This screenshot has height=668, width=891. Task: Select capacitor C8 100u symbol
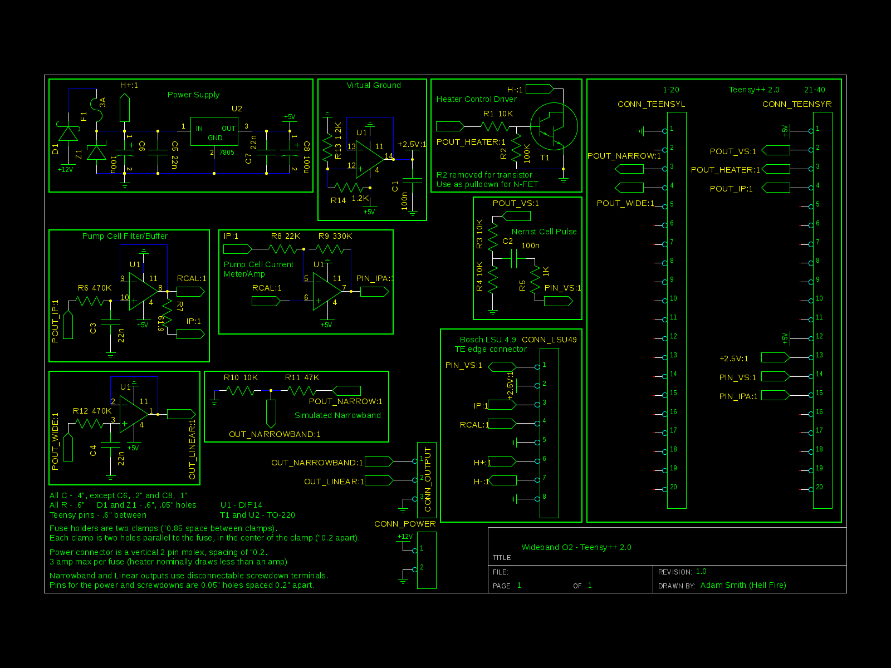pyautogui.click(x=290, y=152)
